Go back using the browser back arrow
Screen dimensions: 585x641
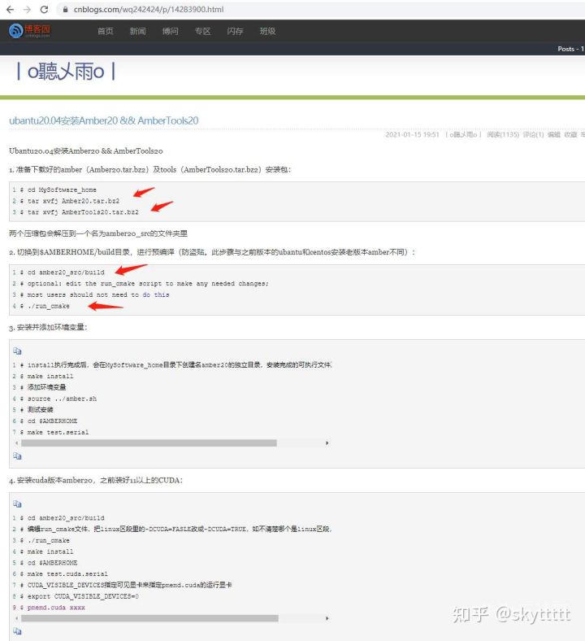pos(11,10)
